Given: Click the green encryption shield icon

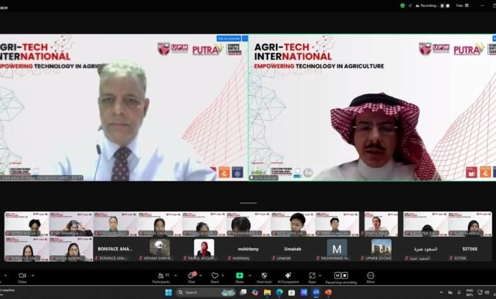Looking at the screenshot, I should [403, 6].
